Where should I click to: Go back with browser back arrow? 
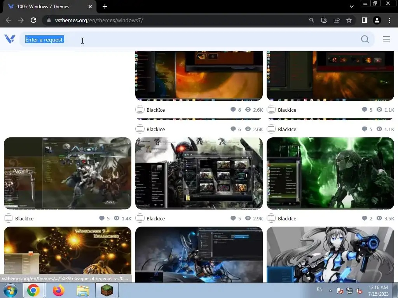coord(9,20)
